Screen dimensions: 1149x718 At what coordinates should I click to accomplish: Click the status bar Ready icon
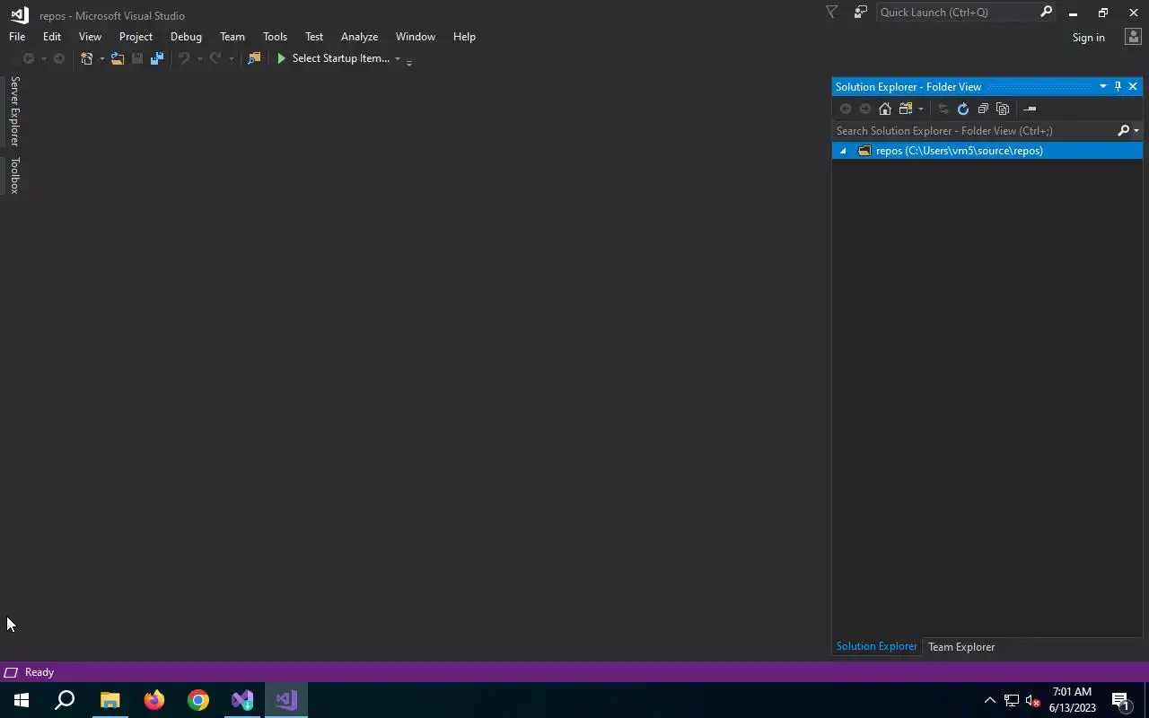pyautogui.click(x=11, y=672)
